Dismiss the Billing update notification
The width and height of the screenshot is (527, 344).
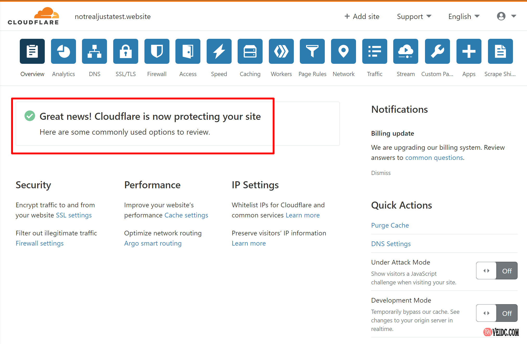381,173
